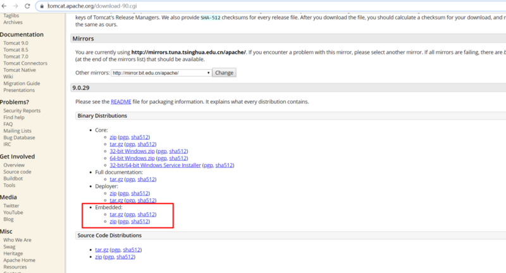Open Presentations sidebar link
Image resolution: width=506 pixels, height=273 pixels.
19,90
